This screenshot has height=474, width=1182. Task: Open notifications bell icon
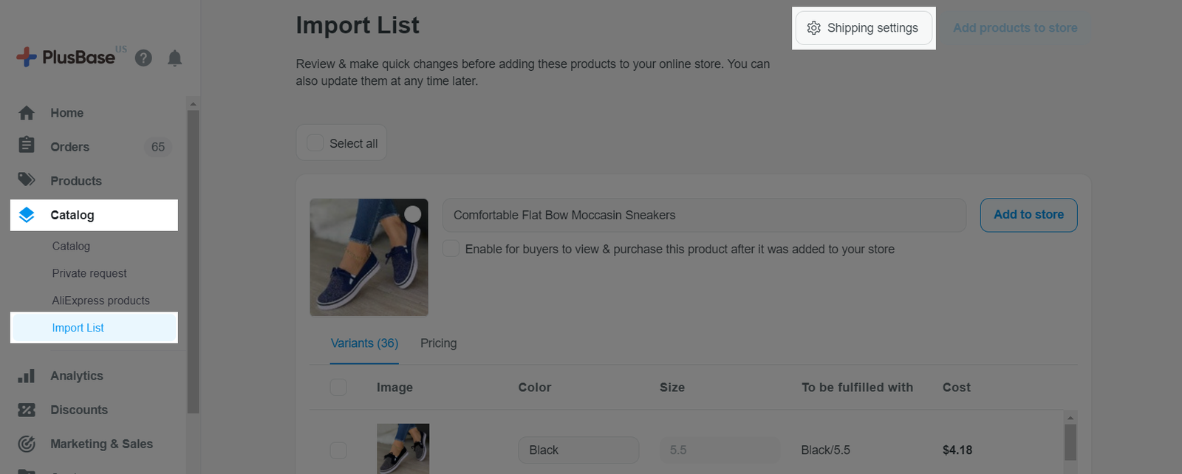pyautogui.click(x=174, y=58)
